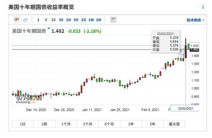Open the info icon at top right

[203, 7]
